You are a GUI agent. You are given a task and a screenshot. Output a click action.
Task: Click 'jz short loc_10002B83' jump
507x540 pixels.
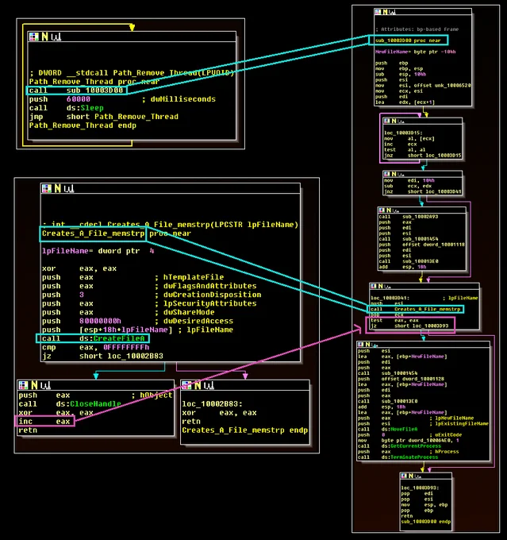click(102, 356)
